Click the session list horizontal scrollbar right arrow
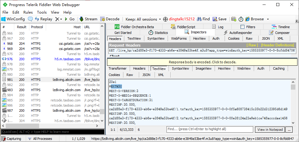 [x=97, y=126]
